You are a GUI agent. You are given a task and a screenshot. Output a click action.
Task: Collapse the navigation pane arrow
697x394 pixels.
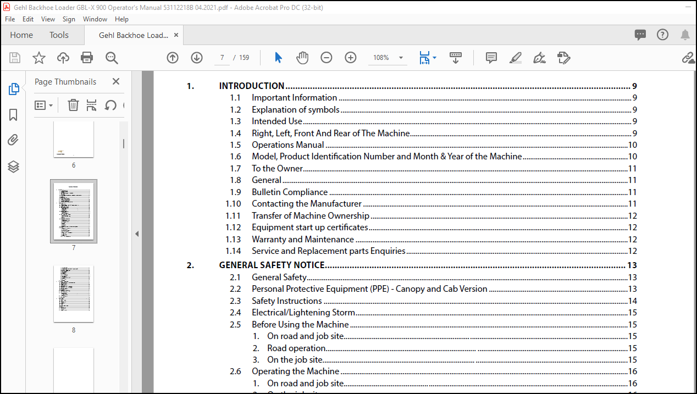point(137,234)
